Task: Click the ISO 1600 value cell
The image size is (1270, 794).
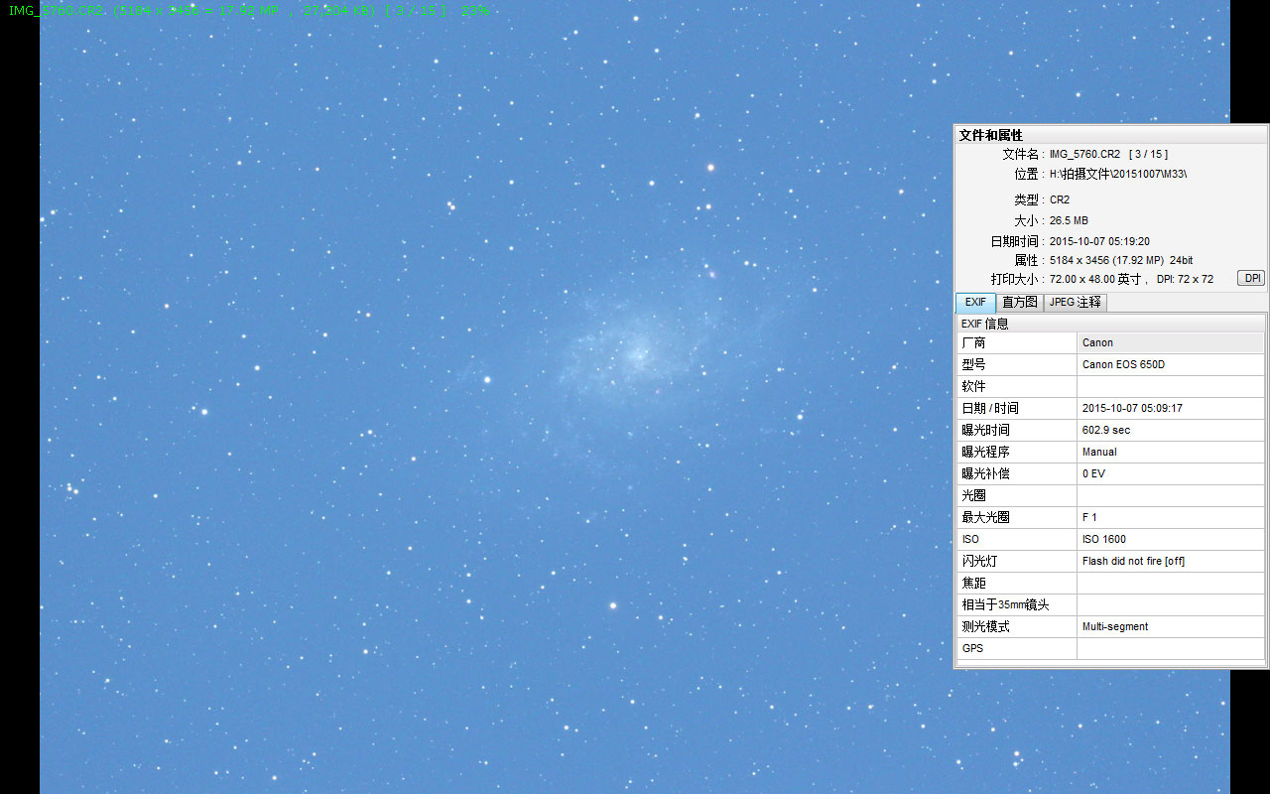Action: 1171,539
